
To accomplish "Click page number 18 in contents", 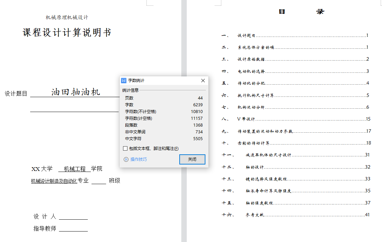I will coord(368,143).
